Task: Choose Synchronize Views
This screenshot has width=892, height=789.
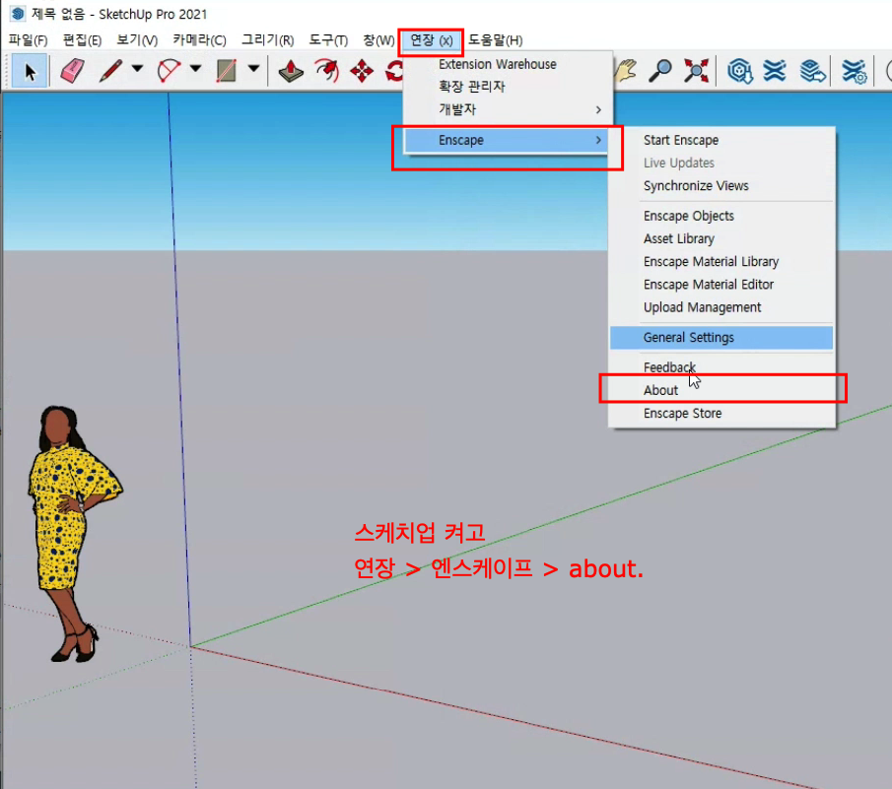Action: [x=696, y=186]
